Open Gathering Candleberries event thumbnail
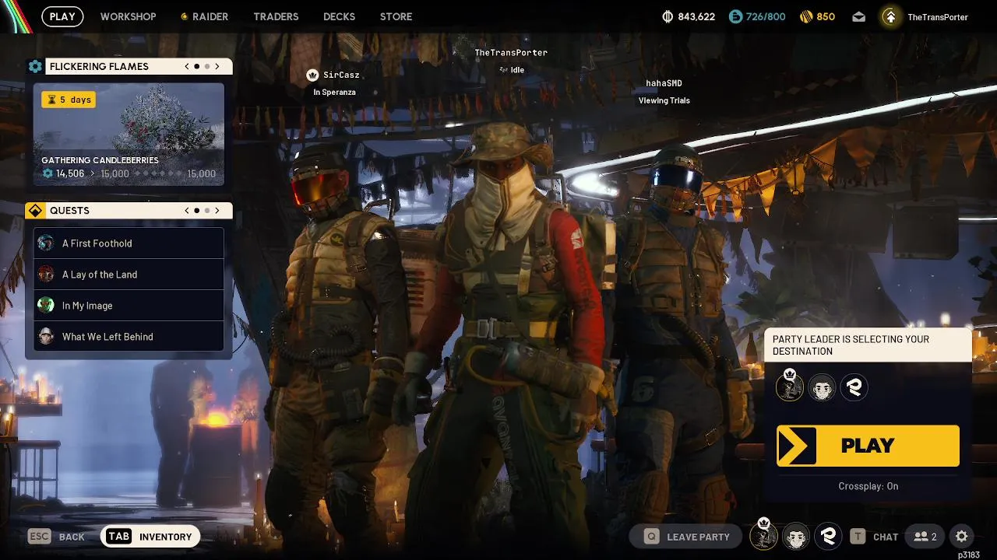 click(x=129, y=135)
